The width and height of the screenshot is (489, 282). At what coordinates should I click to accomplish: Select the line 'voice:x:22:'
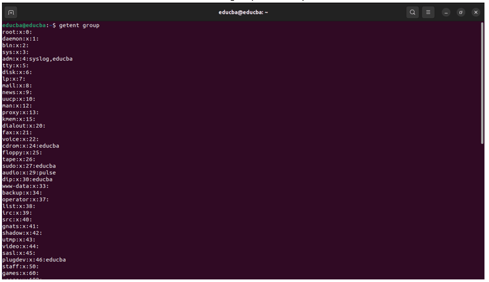[x=21, y=139]
